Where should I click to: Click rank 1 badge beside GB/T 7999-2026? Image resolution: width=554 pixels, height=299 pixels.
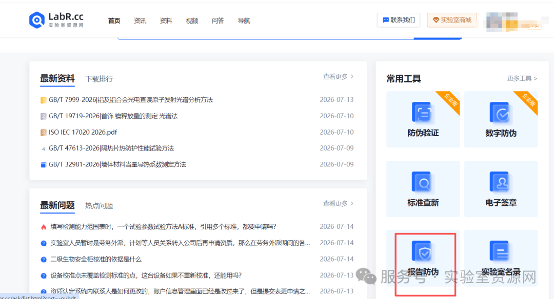pyautogui.click(x=44, y=100)
